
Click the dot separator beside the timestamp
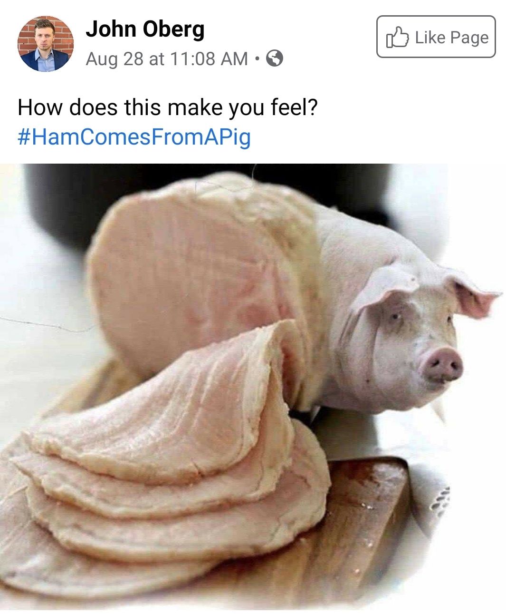tap(257, 59)
